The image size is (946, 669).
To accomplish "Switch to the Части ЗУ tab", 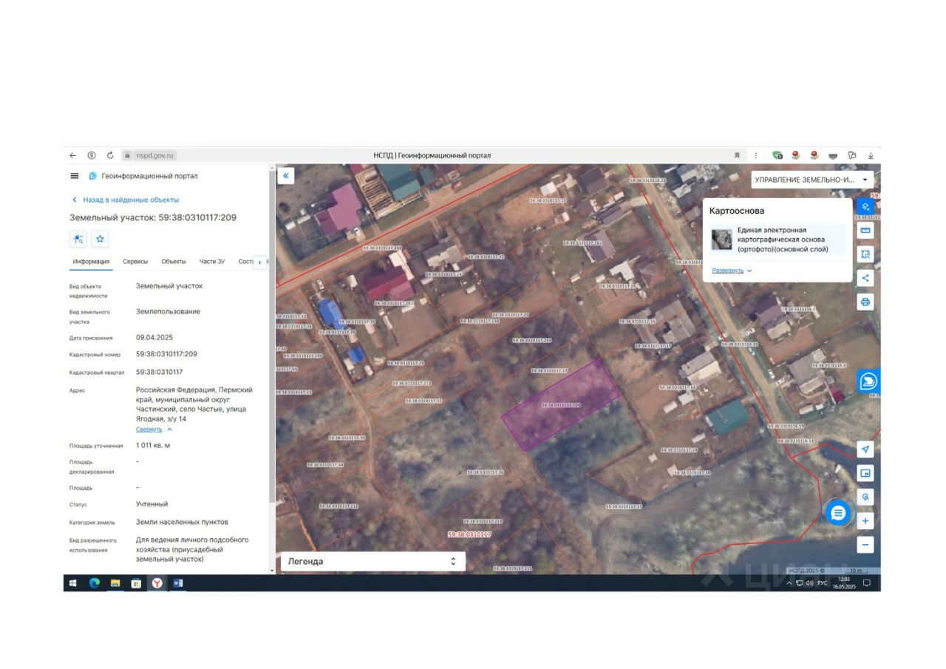I will coord(212,262).
